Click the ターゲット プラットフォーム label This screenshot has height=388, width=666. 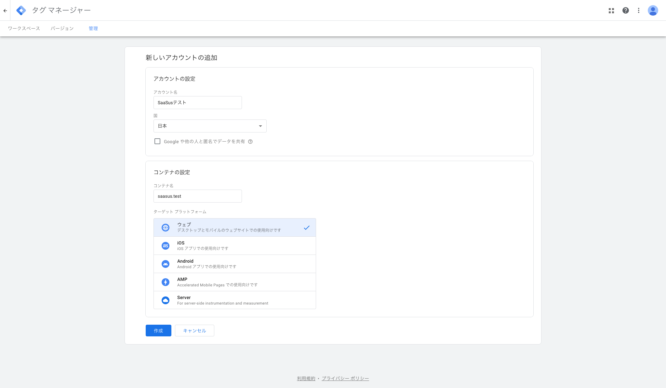point(180,212)
